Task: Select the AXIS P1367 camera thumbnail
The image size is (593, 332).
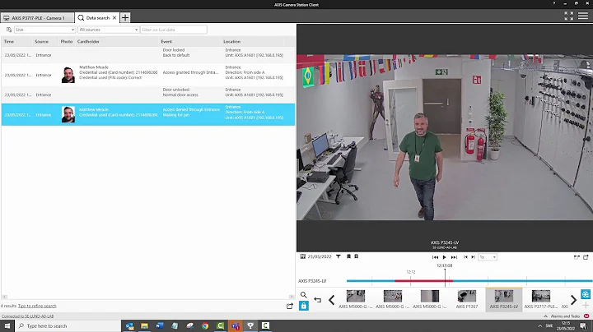Action: click(x=467, y=299)
